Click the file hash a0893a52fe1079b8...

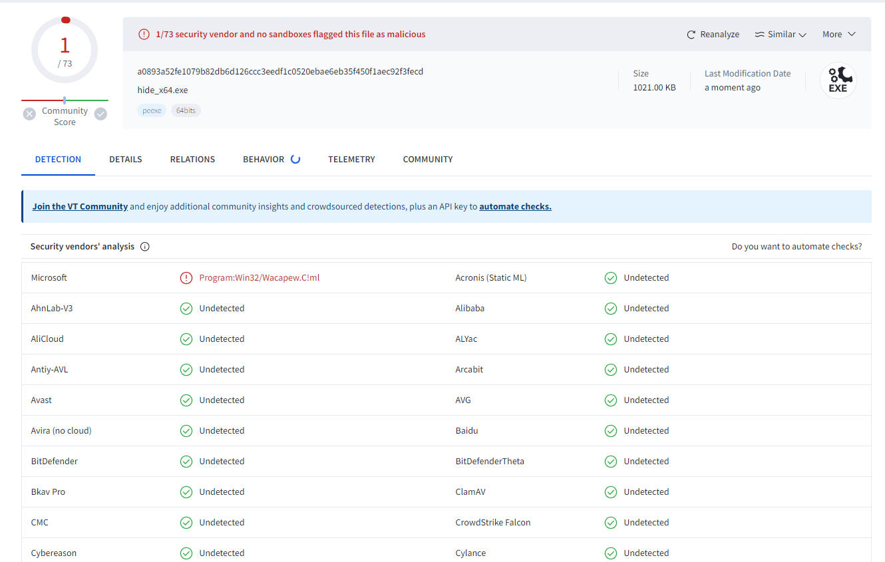[x=280, y=72]
